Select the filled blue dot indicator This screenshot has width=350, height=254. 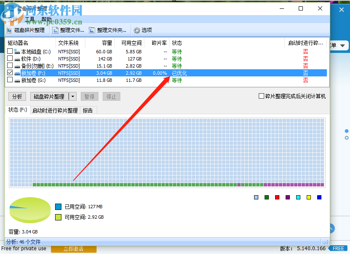pyautogui.click(x=347, y=131)
